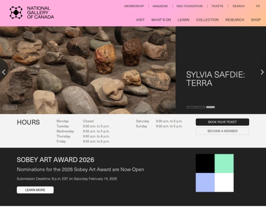Switch language to French (FR)
The width and height of the screenshot is (266, 213).
click(x=258, y=6)
